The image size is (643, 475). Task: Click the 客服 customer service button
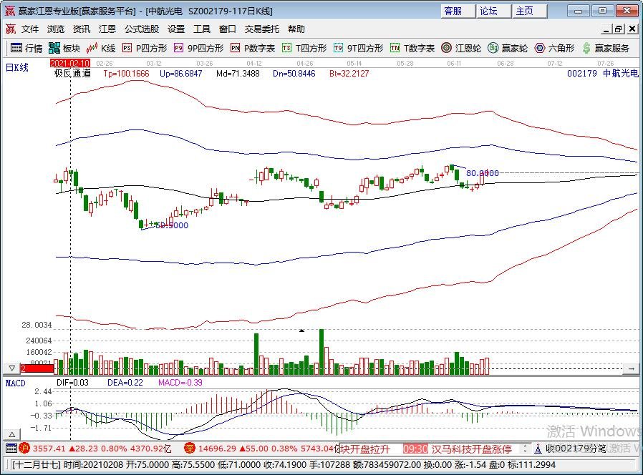458,11
